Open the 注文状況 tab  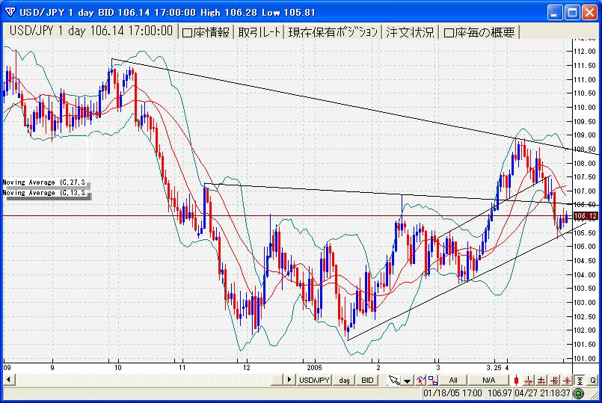pyautogui.click(x=410, y=32)
